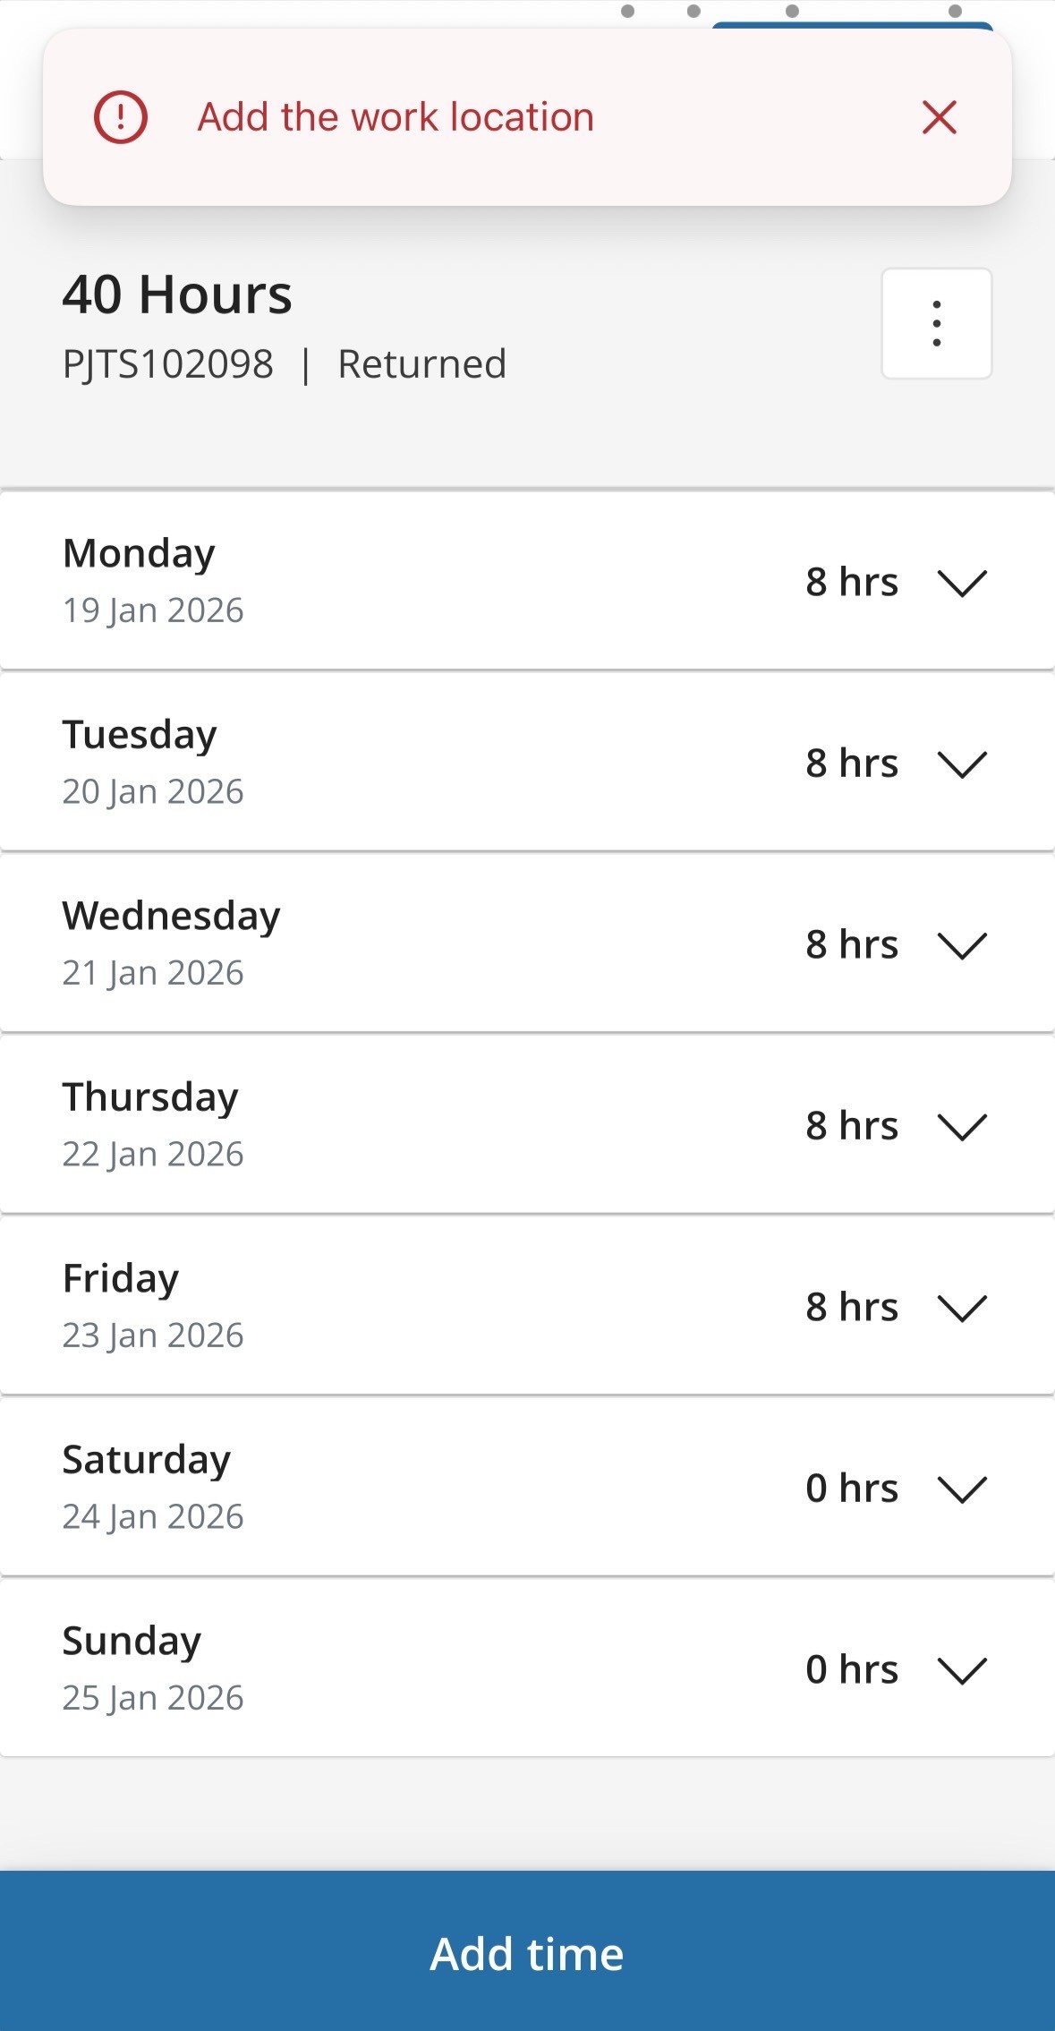
Task: Select the Monday row label
Action: pos(139,554)
